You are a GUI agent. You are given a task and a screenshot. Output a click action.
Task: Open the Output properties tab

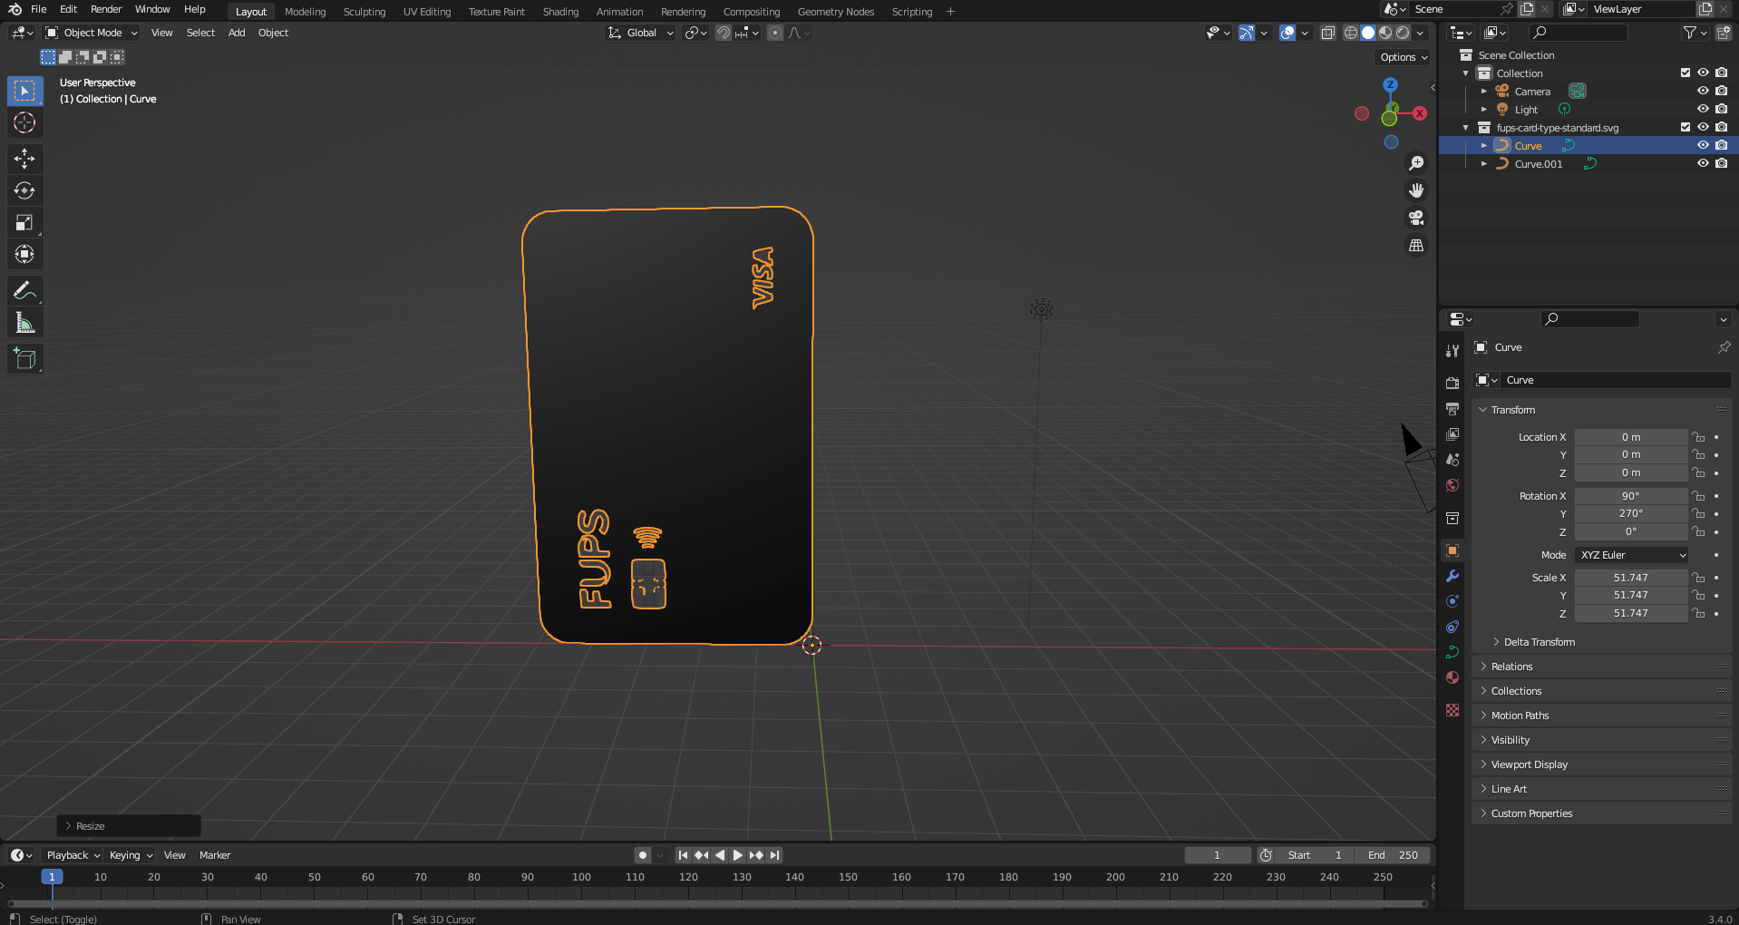1452,409
